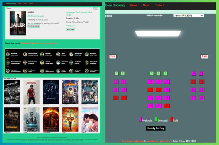Open the dark blue poster in suggestions
This screenshot has width=219, height=145.
[51, 92]
